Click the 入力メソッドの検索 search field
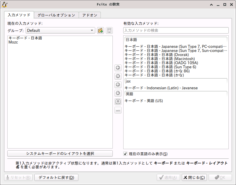The width and height of the screenshot is (236, 185). pyautogui.click(x=176, y=30)
